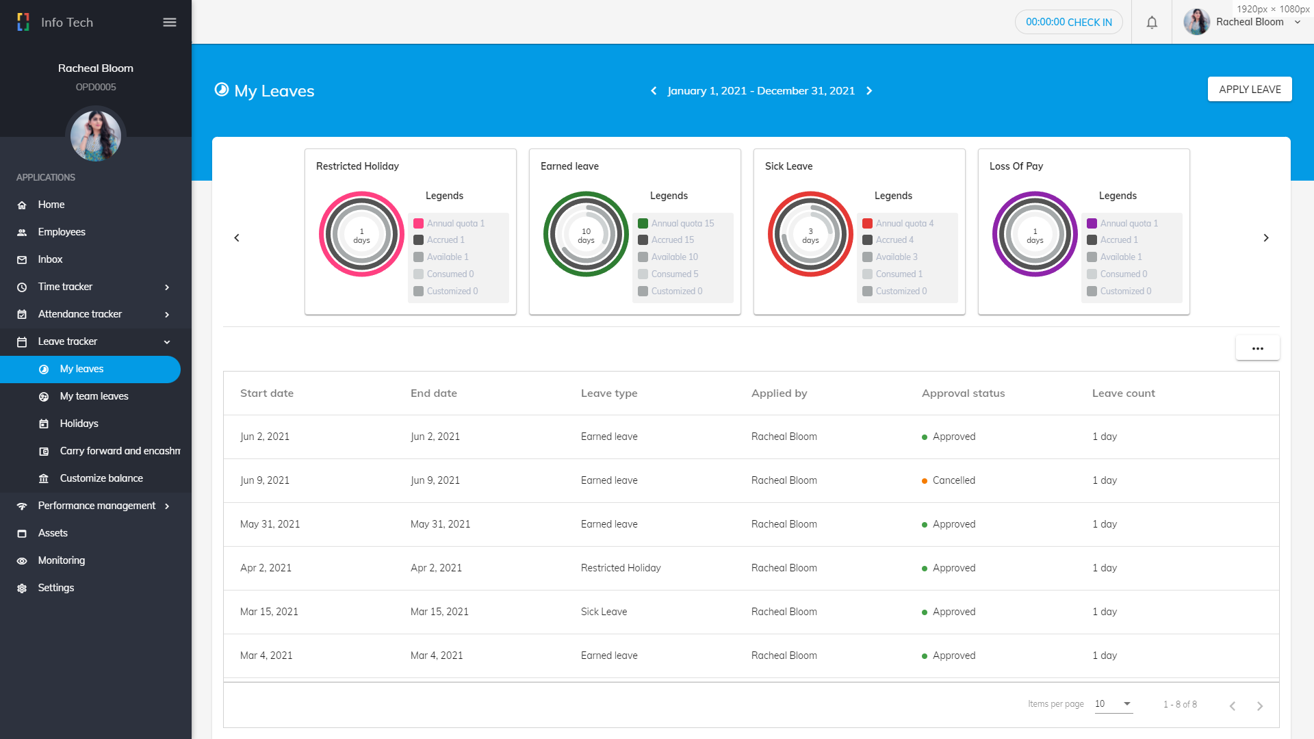The height and width of the screenshot is (739, 1314).
Task: Select Settings from the sidebar
Action: pyautogui.click(x=55, y=588)
